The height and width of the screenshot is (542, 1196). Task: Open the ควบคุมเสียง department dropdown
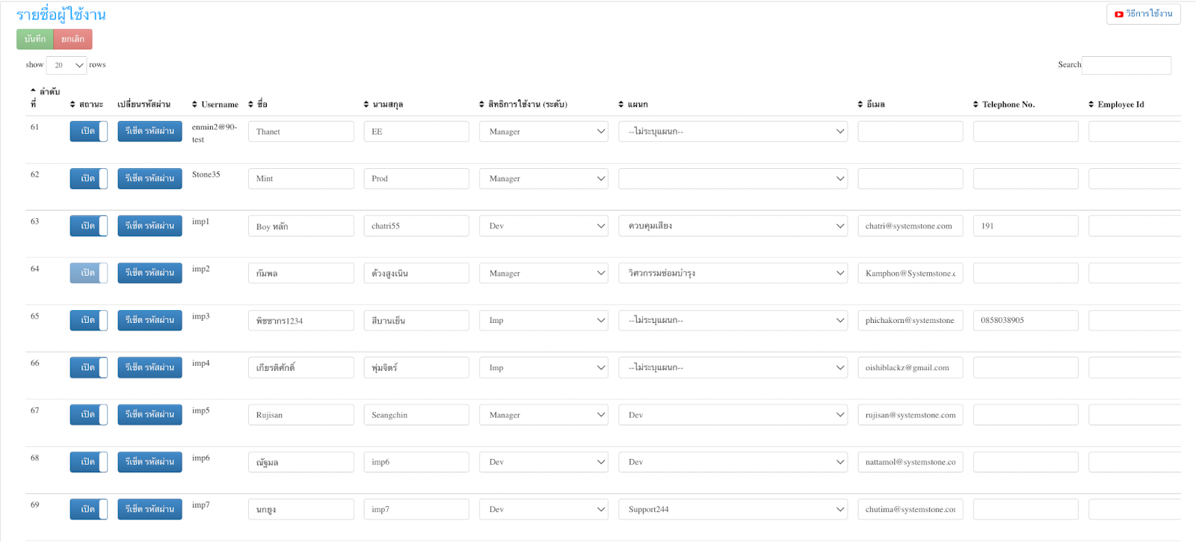point(733,226)
